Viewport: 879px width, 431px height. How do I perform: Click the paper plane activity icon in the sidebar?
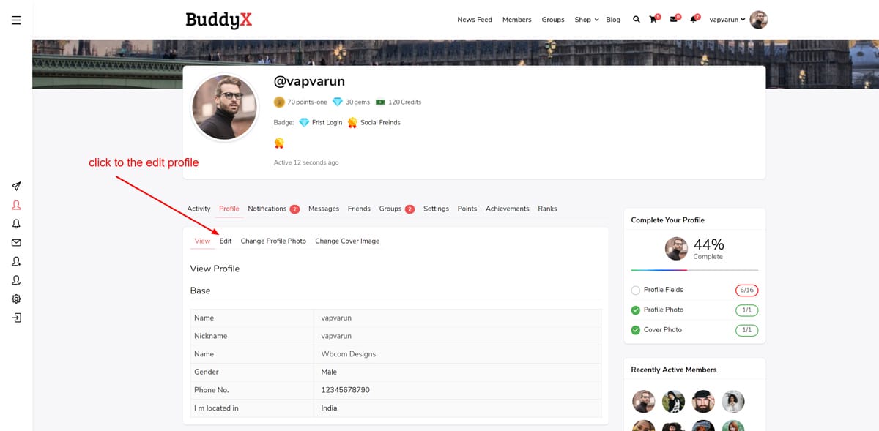tap(16, 187)
